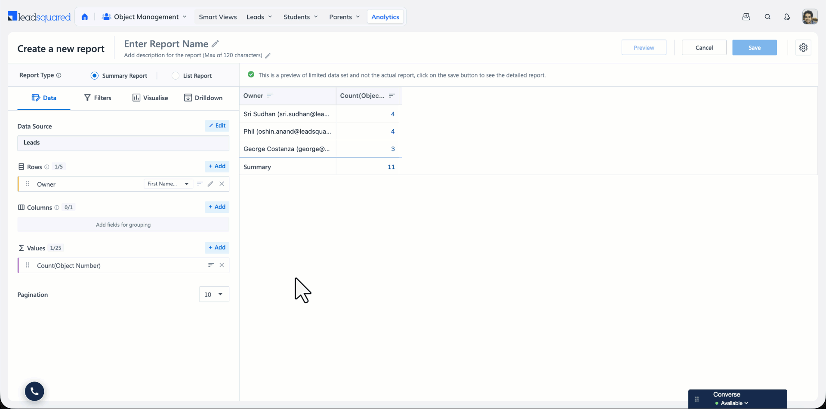
Task: Open report settings gear icon
Action: coord(803,48)
